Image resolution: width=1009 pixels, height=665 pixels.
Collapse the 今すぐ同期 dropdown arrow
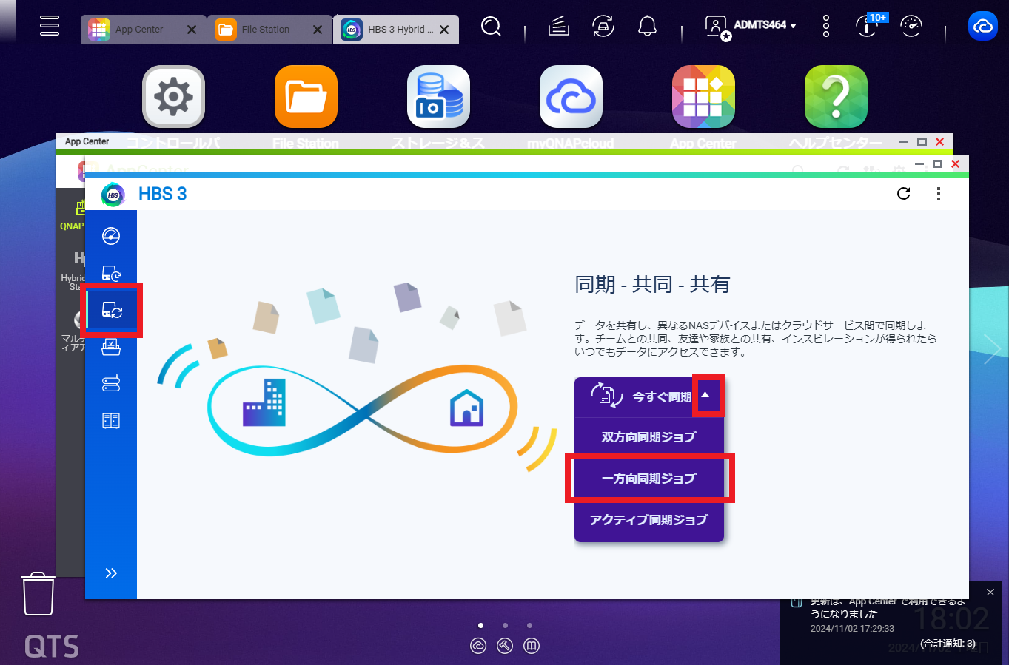click(x=705, y=396)
